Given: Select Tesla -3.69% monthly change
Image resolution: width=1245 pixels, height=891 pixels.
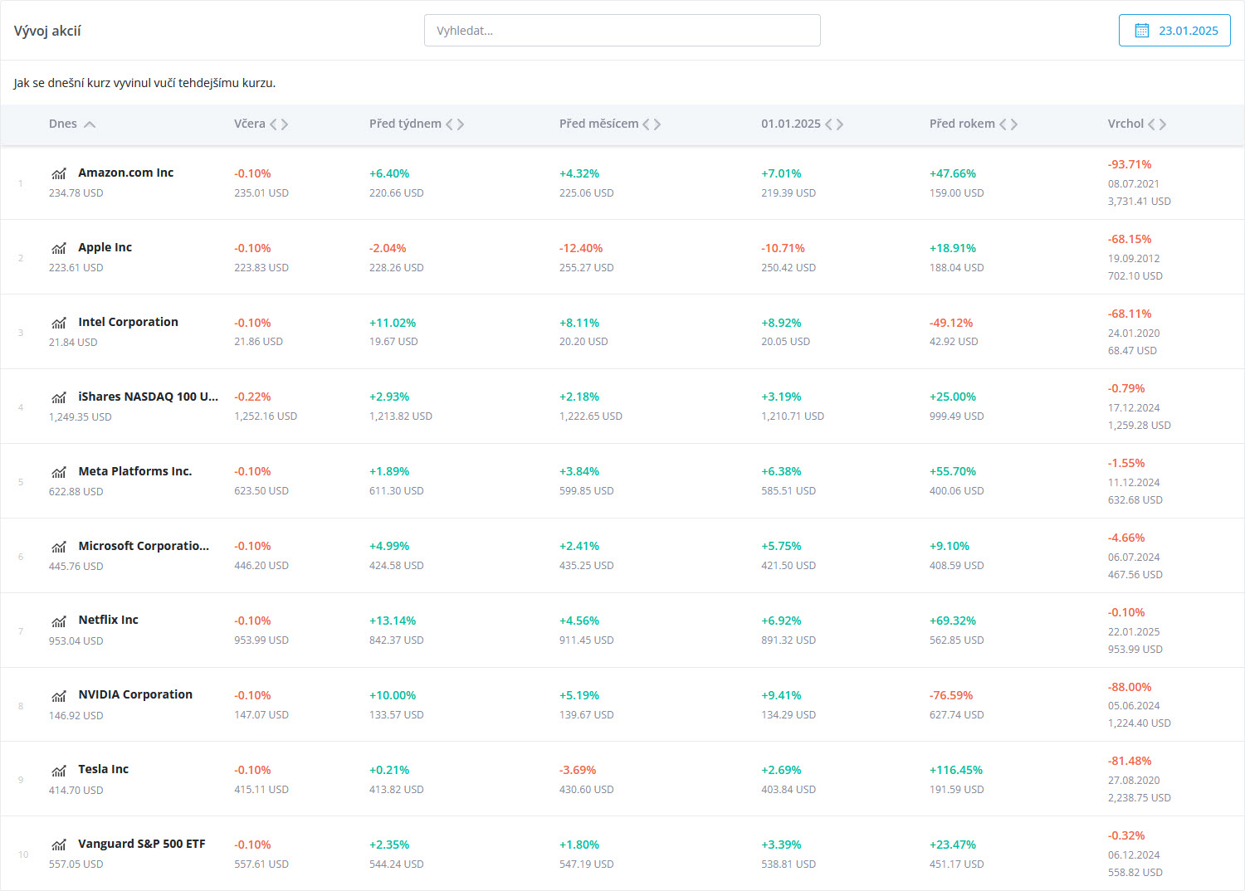Looking at the screenshot, I should coord(578,770).
